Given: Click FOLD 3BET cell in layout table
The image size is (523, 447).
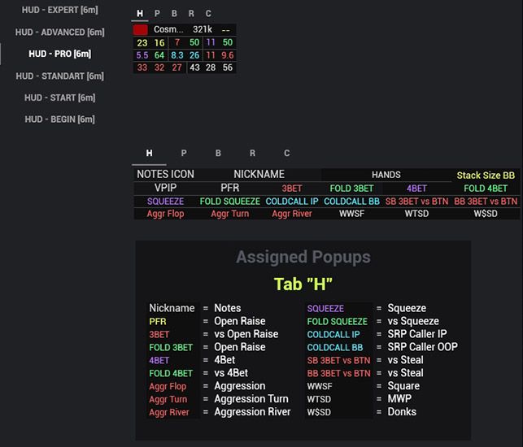Looking at the screenshot, I should click(x=351, y=189).
